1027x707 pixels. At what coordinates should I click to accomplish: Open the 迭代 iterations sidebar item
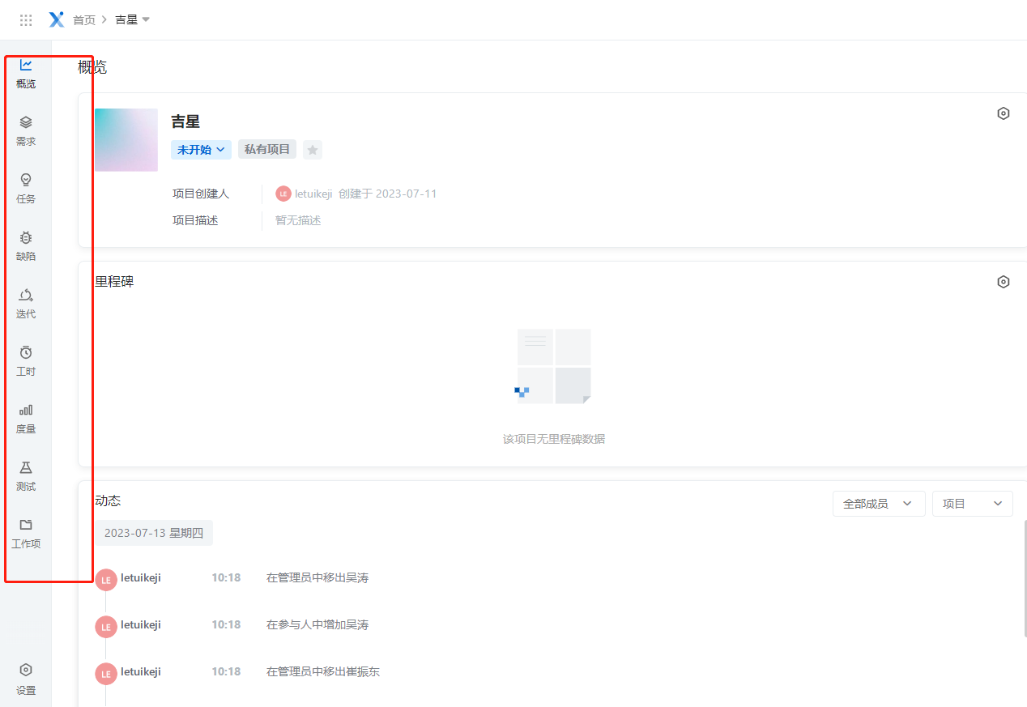(x=26, y=303)
